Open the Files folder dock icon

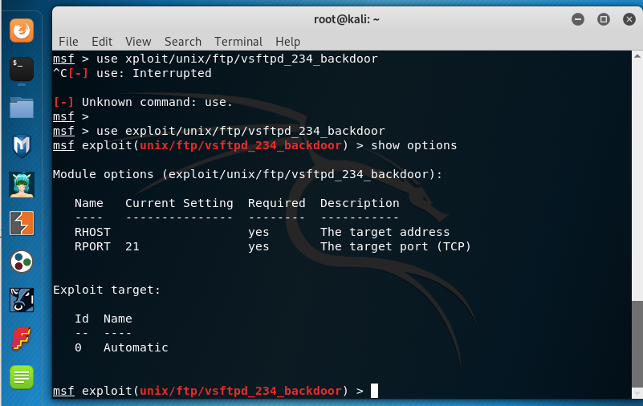click(22, 108)
